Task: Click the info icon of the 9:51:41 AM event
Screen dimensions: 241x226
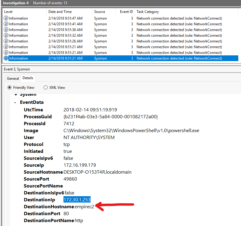Action: click(x=6, y=24)
